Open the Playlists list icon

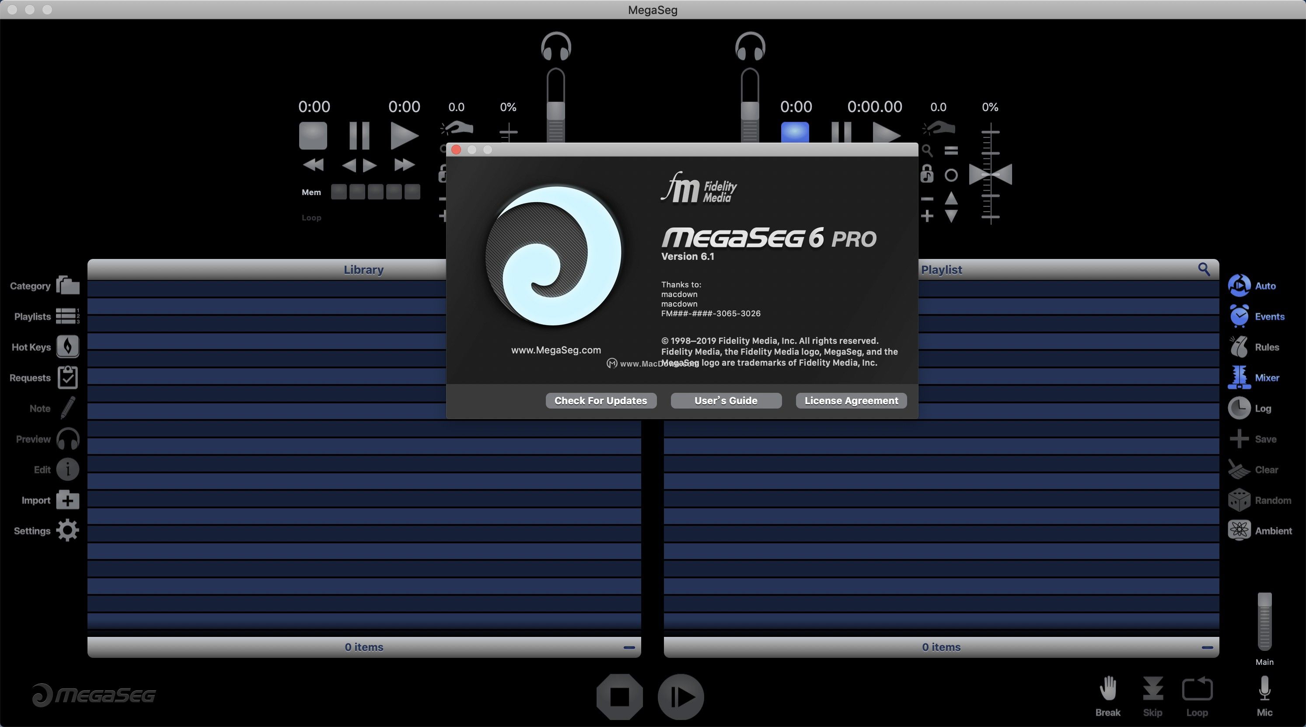point(67,316)
